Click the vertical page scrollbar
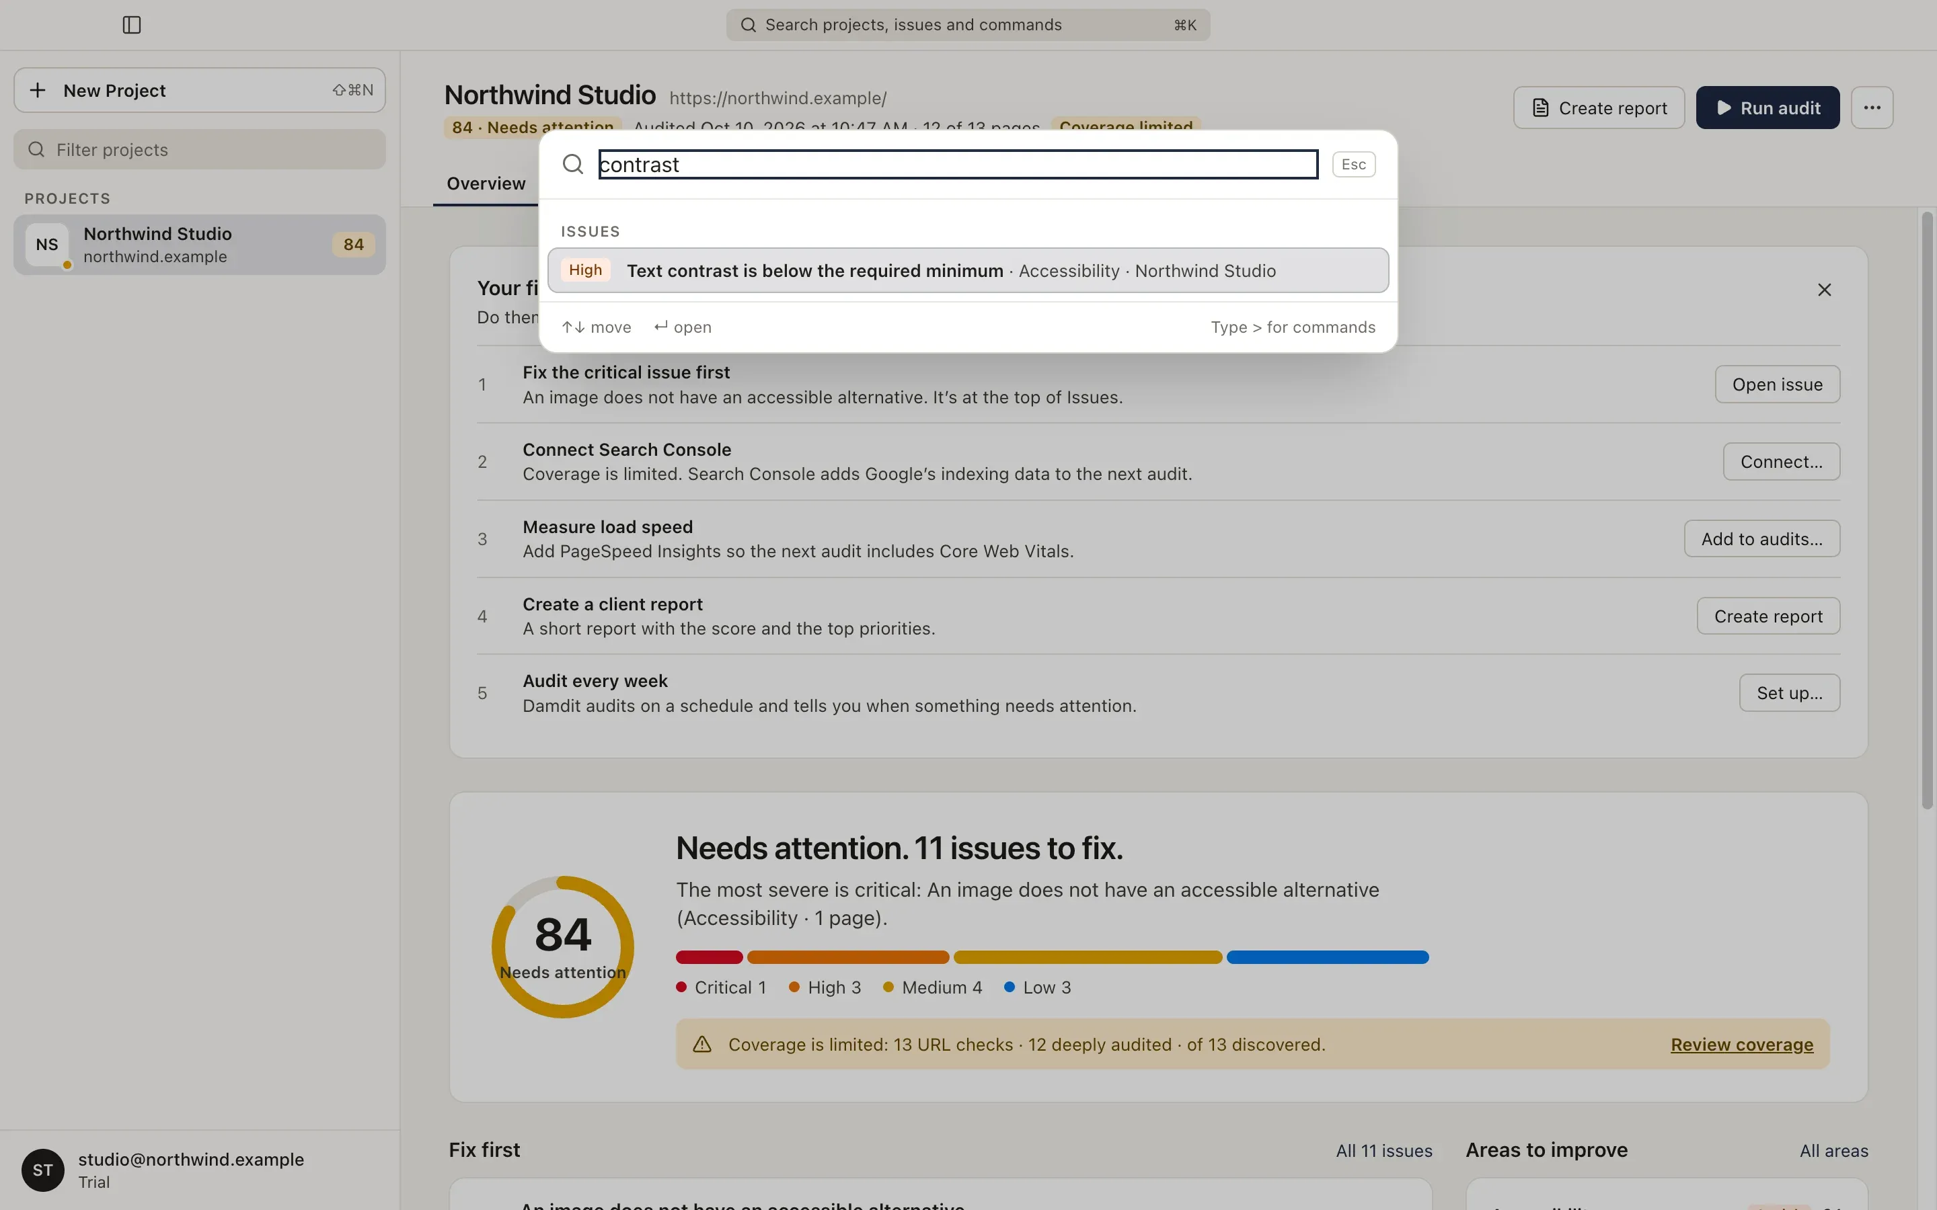The image size is (1937, 1210). coord(1927,512)
